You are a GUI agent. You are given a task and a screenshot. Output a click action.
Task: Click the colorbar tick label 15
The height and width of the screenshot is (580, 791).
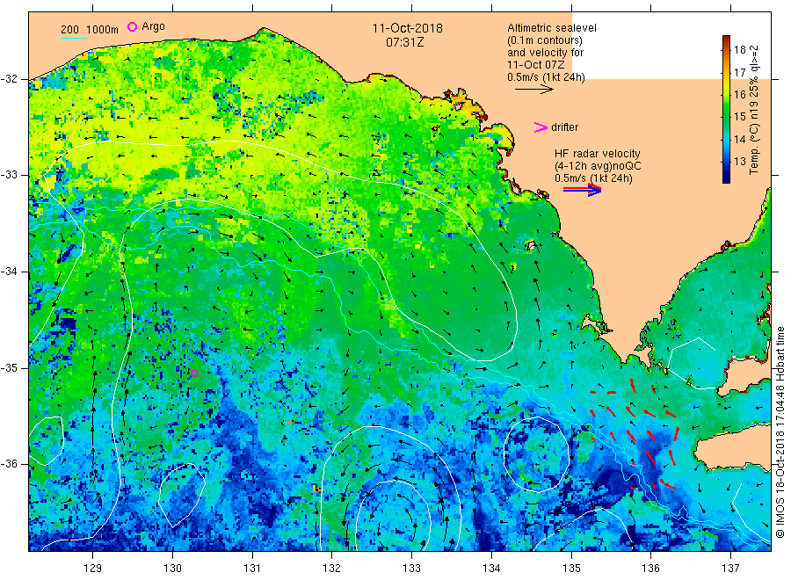(739, 117)
